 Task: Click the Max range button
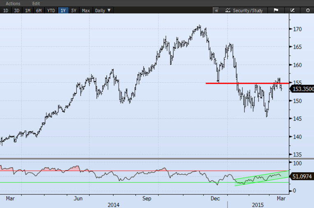coord(86,10)
